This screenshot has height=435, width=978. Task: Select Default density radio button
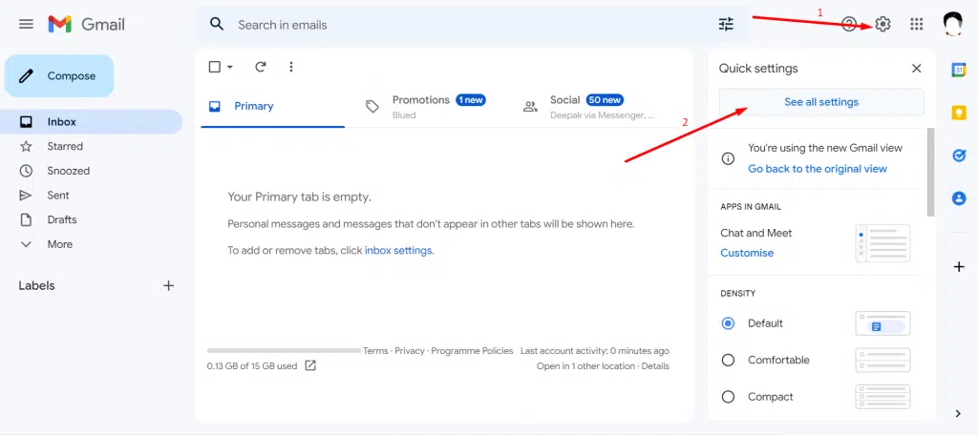728,323
